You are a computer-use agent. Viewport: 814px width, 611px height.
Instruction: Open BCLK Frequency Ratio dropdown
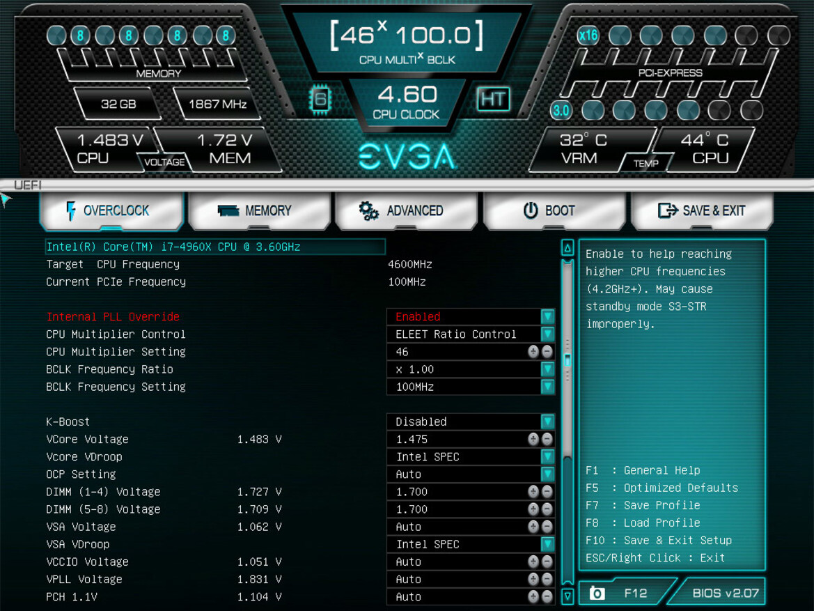click(x=547, y=369)
